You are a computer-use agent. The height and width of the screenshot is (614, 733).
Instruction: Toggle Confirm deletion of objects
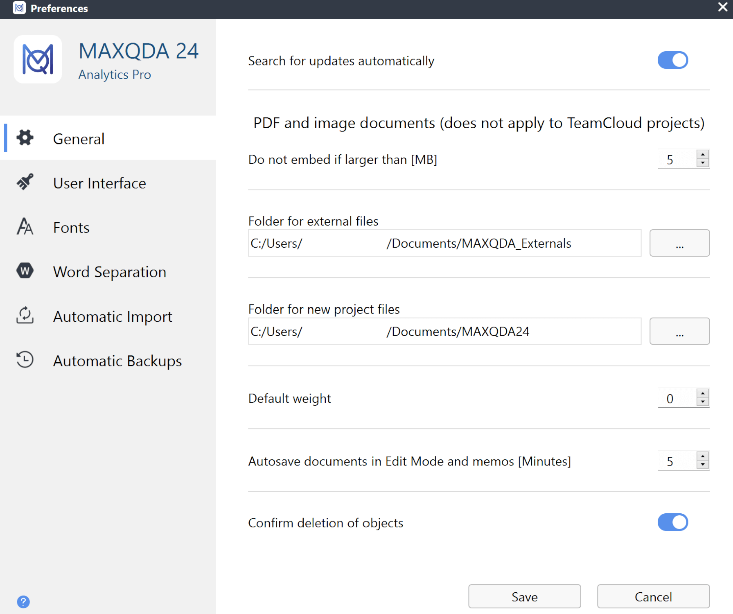pos(673,522)
